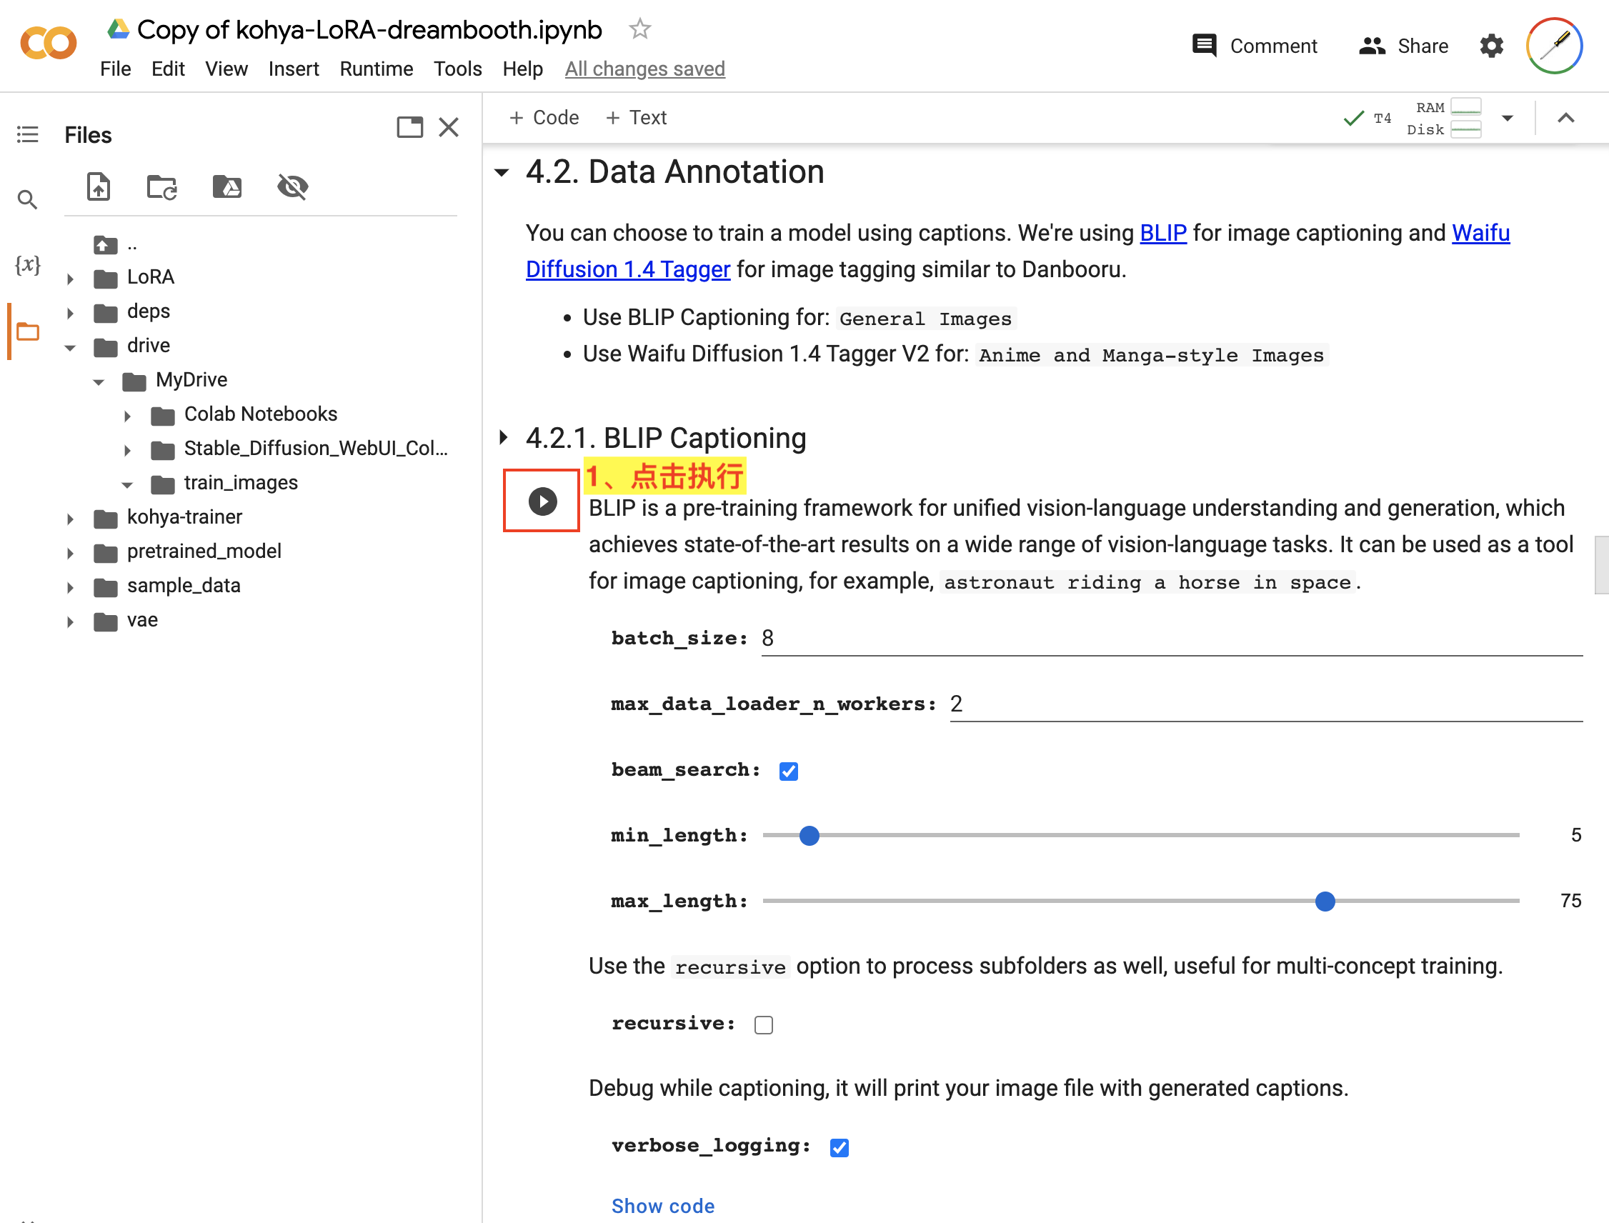Open the settings gear icon
Image resolution: width=1609 pixels, height=1223 pixels.
click(x=1491, y=46)
